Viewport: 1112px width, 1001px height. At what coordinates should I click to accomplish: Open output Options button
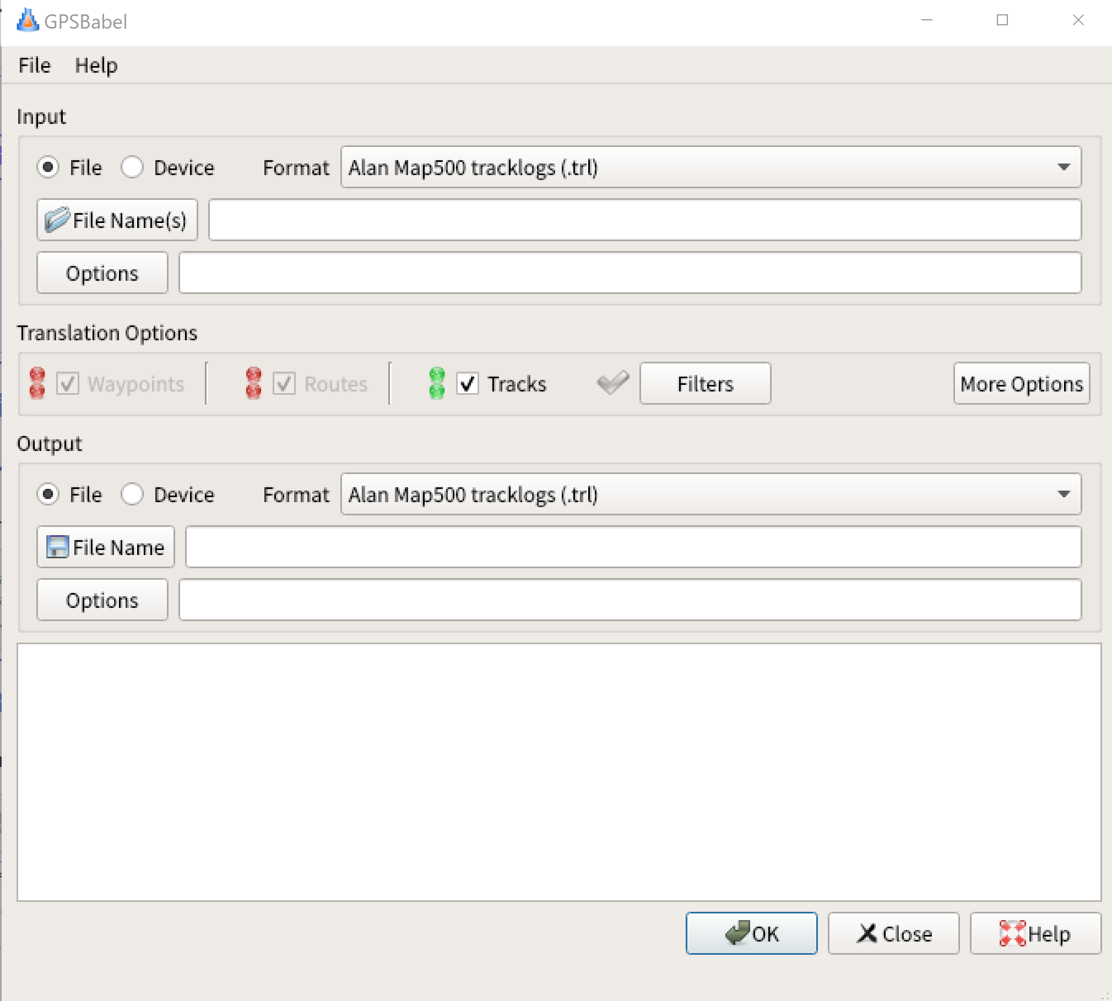click(x=102, y=600)
